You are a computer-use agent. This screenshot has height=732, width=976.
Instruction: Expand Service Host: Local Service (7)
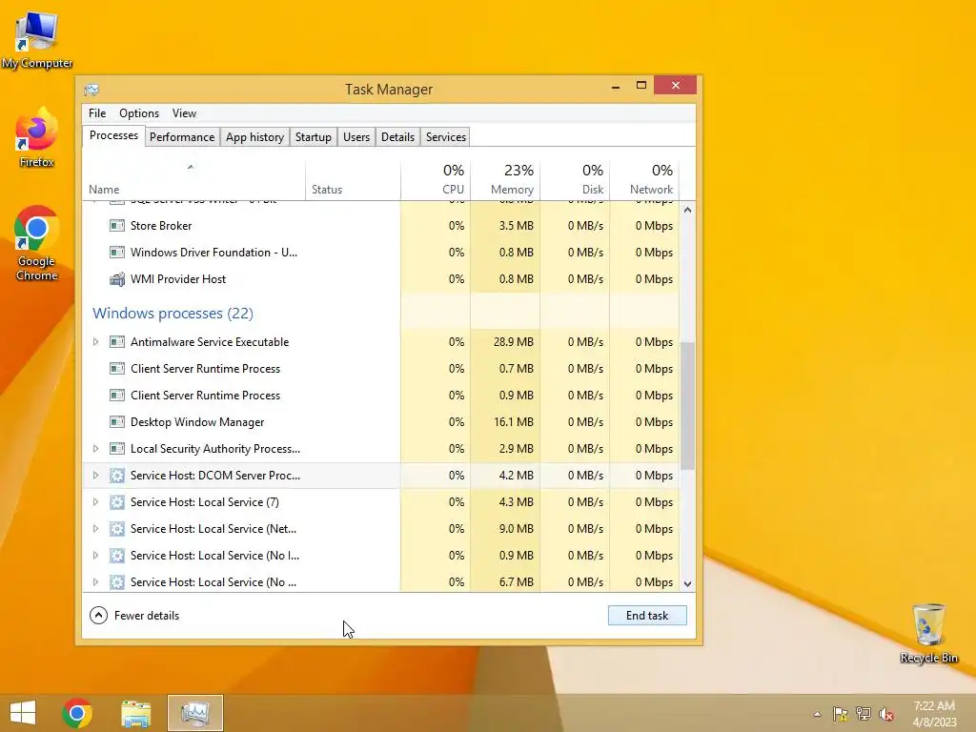pos(95,502)
